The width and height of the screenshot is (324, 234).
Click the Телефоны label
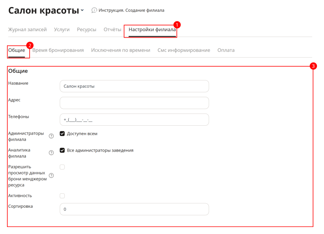coord(18,117)
